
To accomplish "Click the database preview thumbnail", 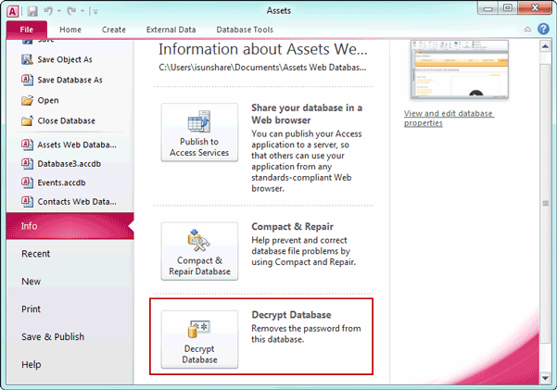I will 460,69.
